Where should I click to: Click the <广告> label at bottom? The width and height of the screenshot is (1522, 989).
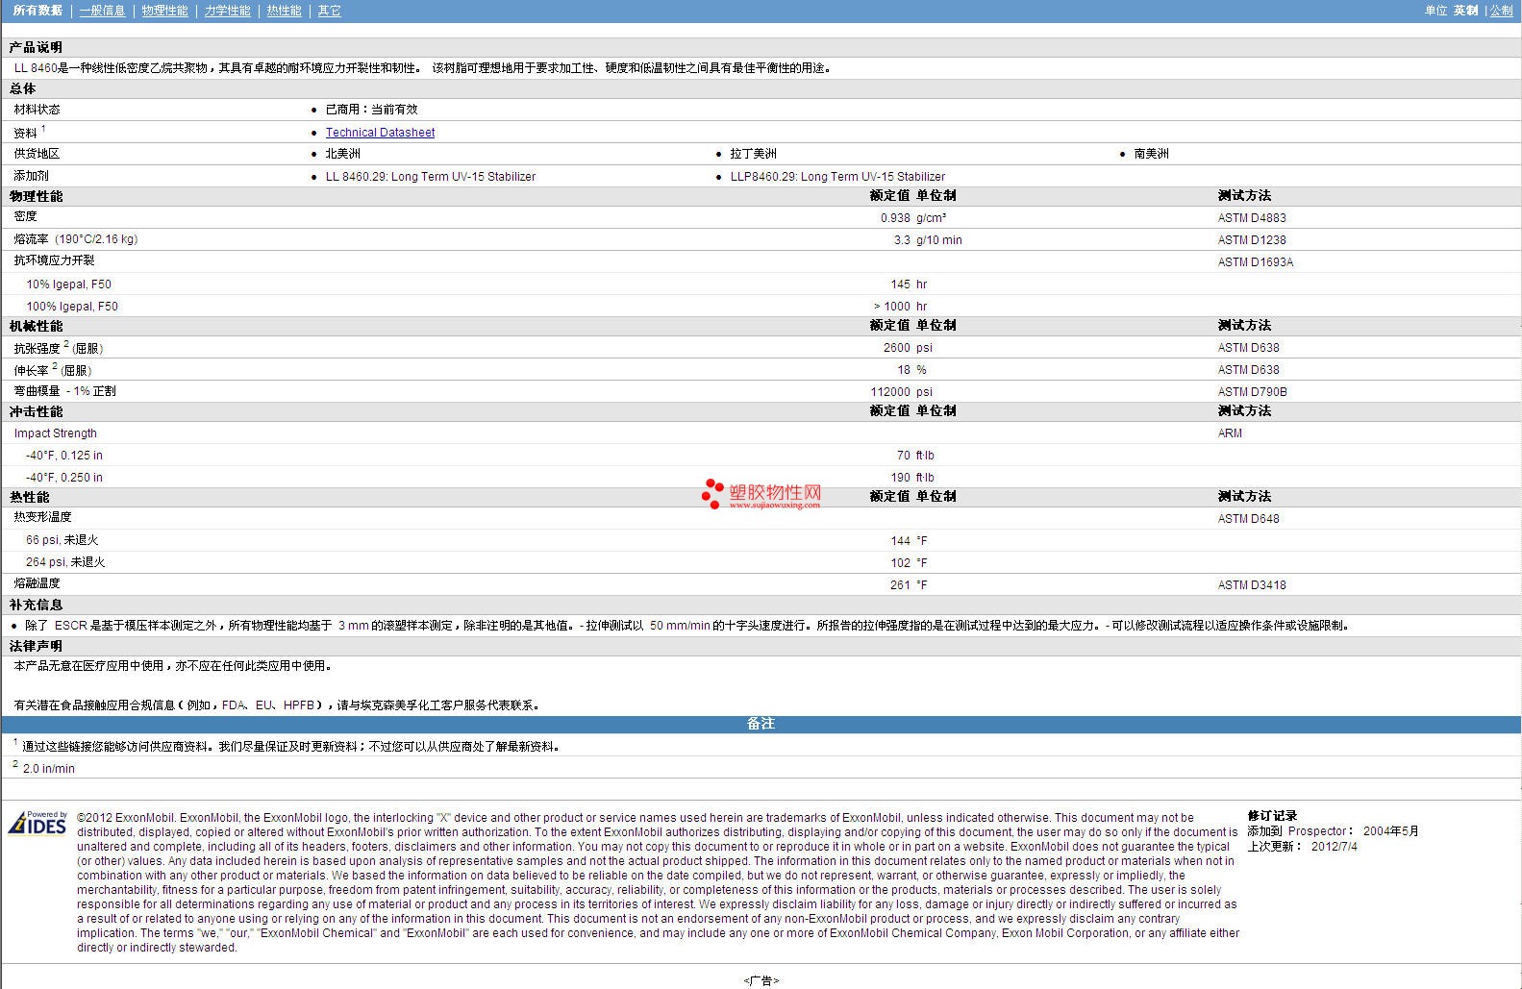(x=761, y=981)
